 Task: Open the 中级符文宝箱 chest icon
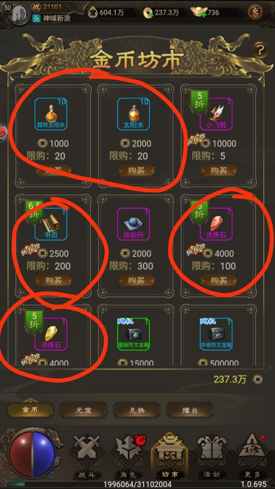[216, 334]
